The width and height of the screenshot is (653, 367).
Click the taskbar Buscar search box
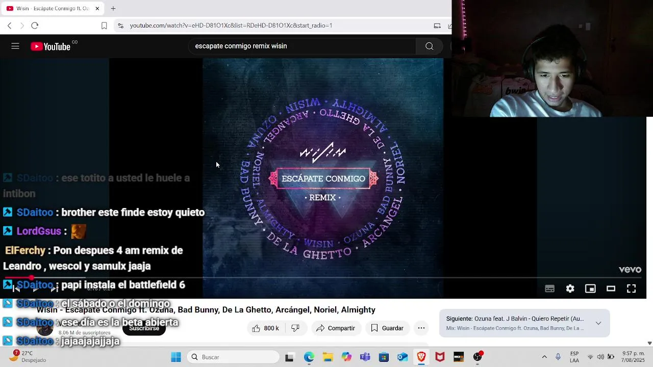(x=233, y=357)
